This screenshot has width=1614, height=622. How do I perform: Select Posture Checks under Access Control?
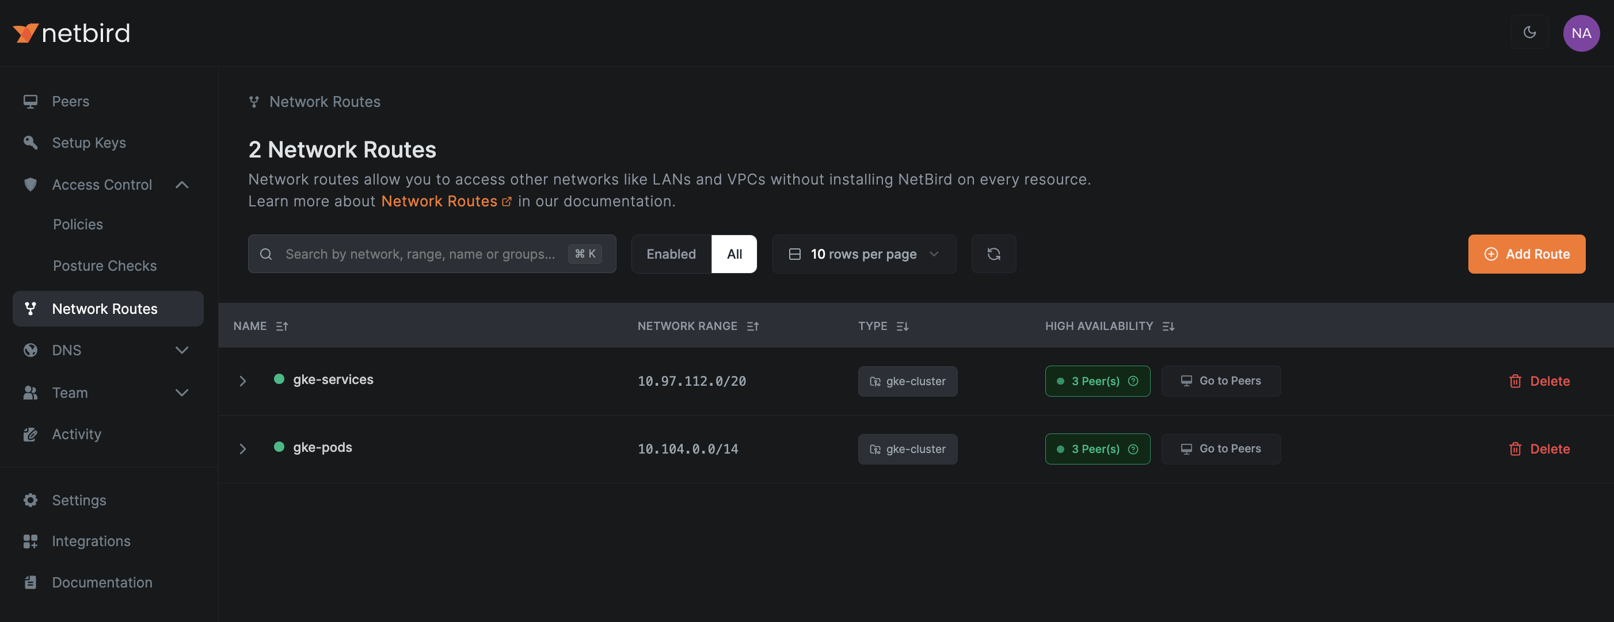pyautogui.click(x=105, y=266)
